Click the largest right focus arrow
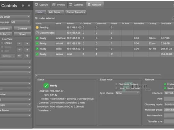Screen dimensions: 174x130 [27, 56]
